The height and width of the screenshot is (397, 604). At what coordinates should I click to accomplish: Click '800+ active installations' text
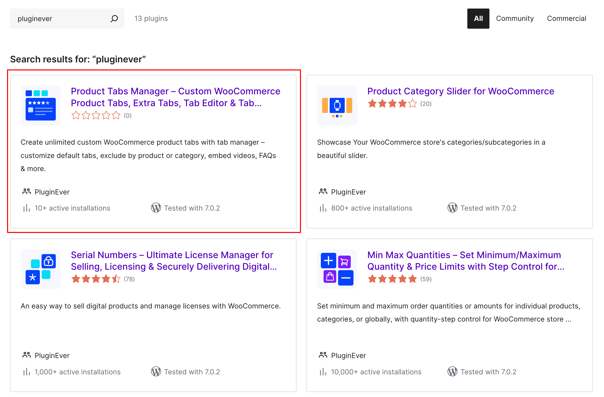tap(372, 208)
